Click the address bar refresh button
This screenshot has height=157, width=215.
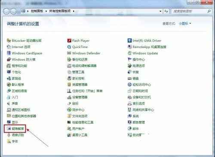pos(166,11)
